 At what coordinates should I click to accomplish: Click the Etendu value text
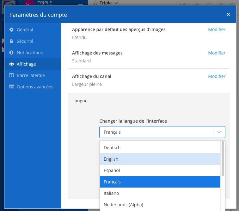click(79, 37)
